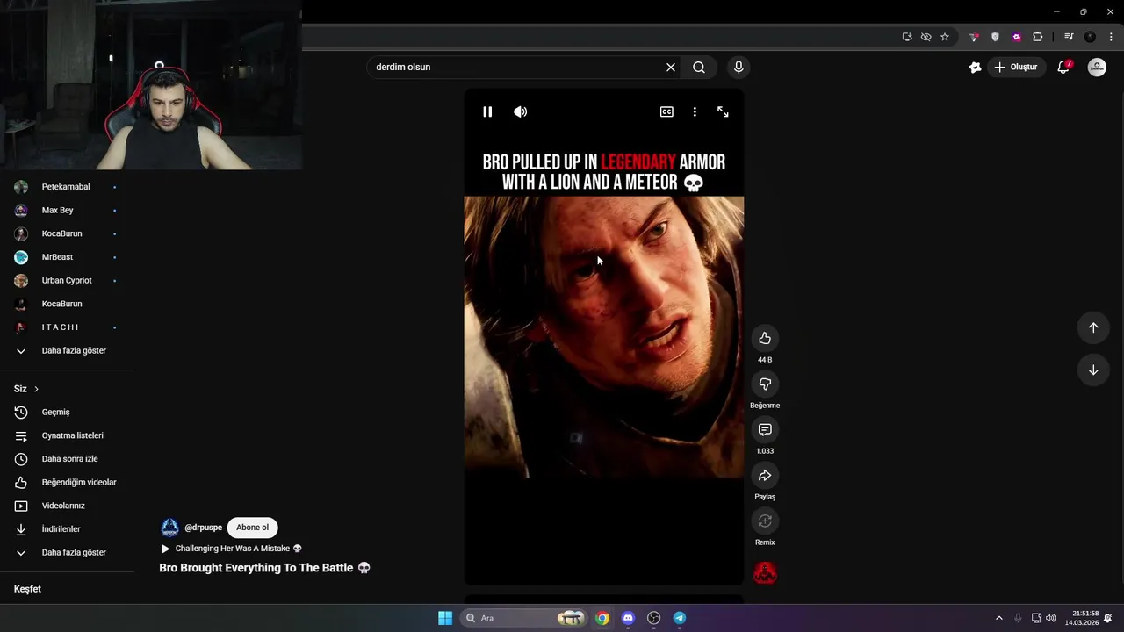
Task: Open the Petekamabal subscription
Action: click(67, 187)
